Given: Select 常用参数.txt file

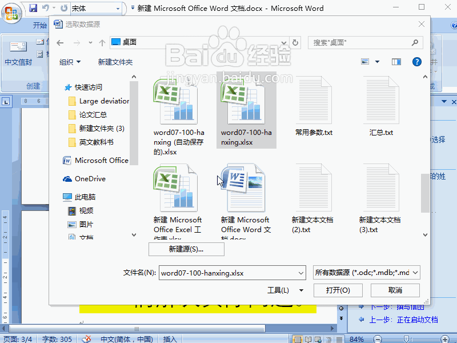Looking at the screenshot, I should 314,106.
